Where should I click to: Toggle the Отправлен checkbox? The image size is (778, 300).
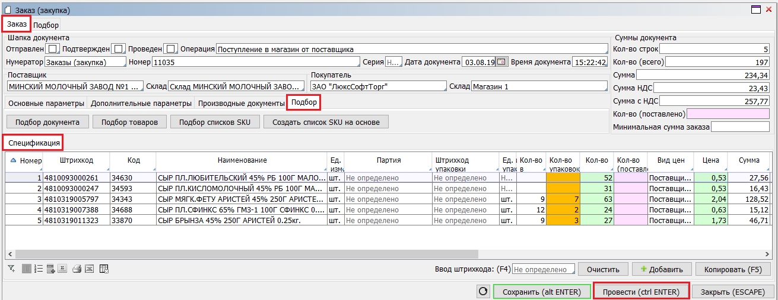(x=53, y=49)
